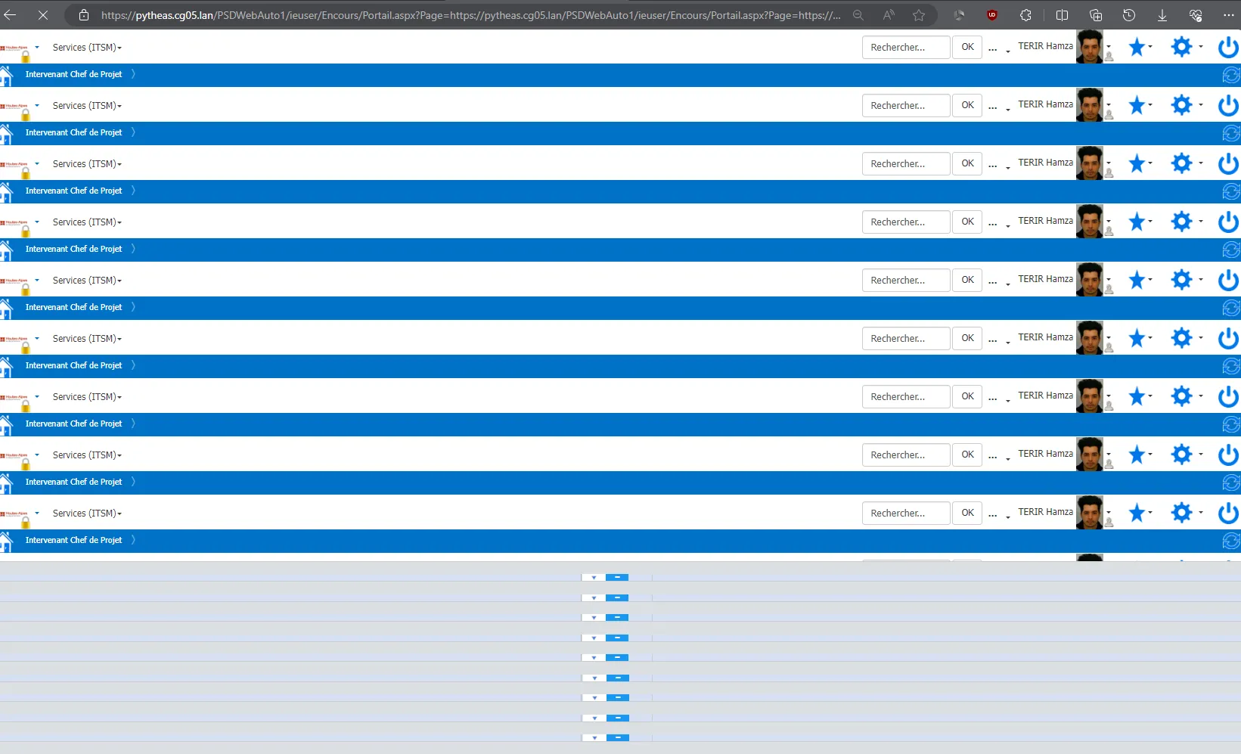Open the Browser essentials heartbeat icon
The width and height of the screenshot is (1241, 754).
click(1195, 15)
